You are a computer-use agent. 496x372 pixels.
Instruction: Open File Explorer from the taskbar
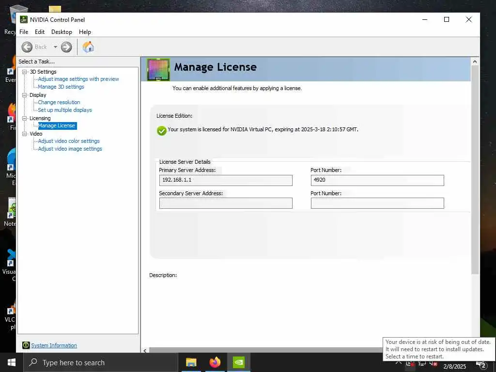coord(191,362)
